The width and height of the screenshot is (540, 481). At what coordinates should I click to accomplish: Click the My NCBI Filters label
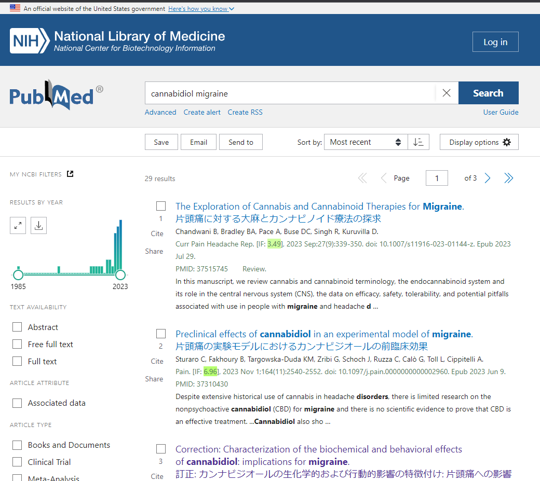(36, 174)
